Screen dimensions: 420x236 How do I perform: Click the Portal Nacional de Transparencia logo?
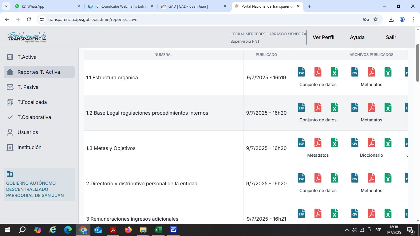27,37
